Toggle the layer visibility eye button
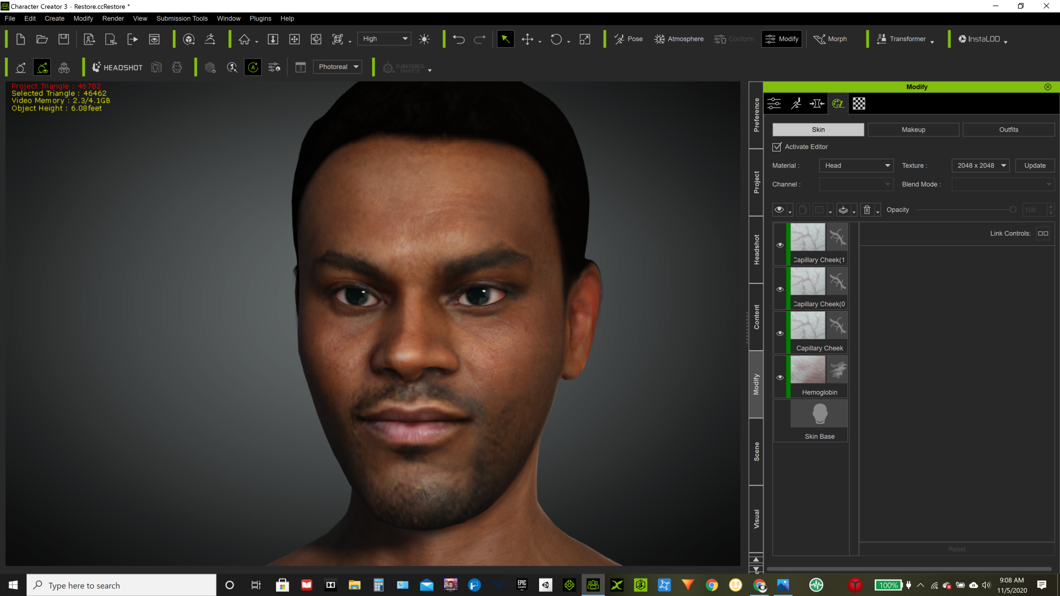The height and width of the screenshot is (596, 1060). 779,210
